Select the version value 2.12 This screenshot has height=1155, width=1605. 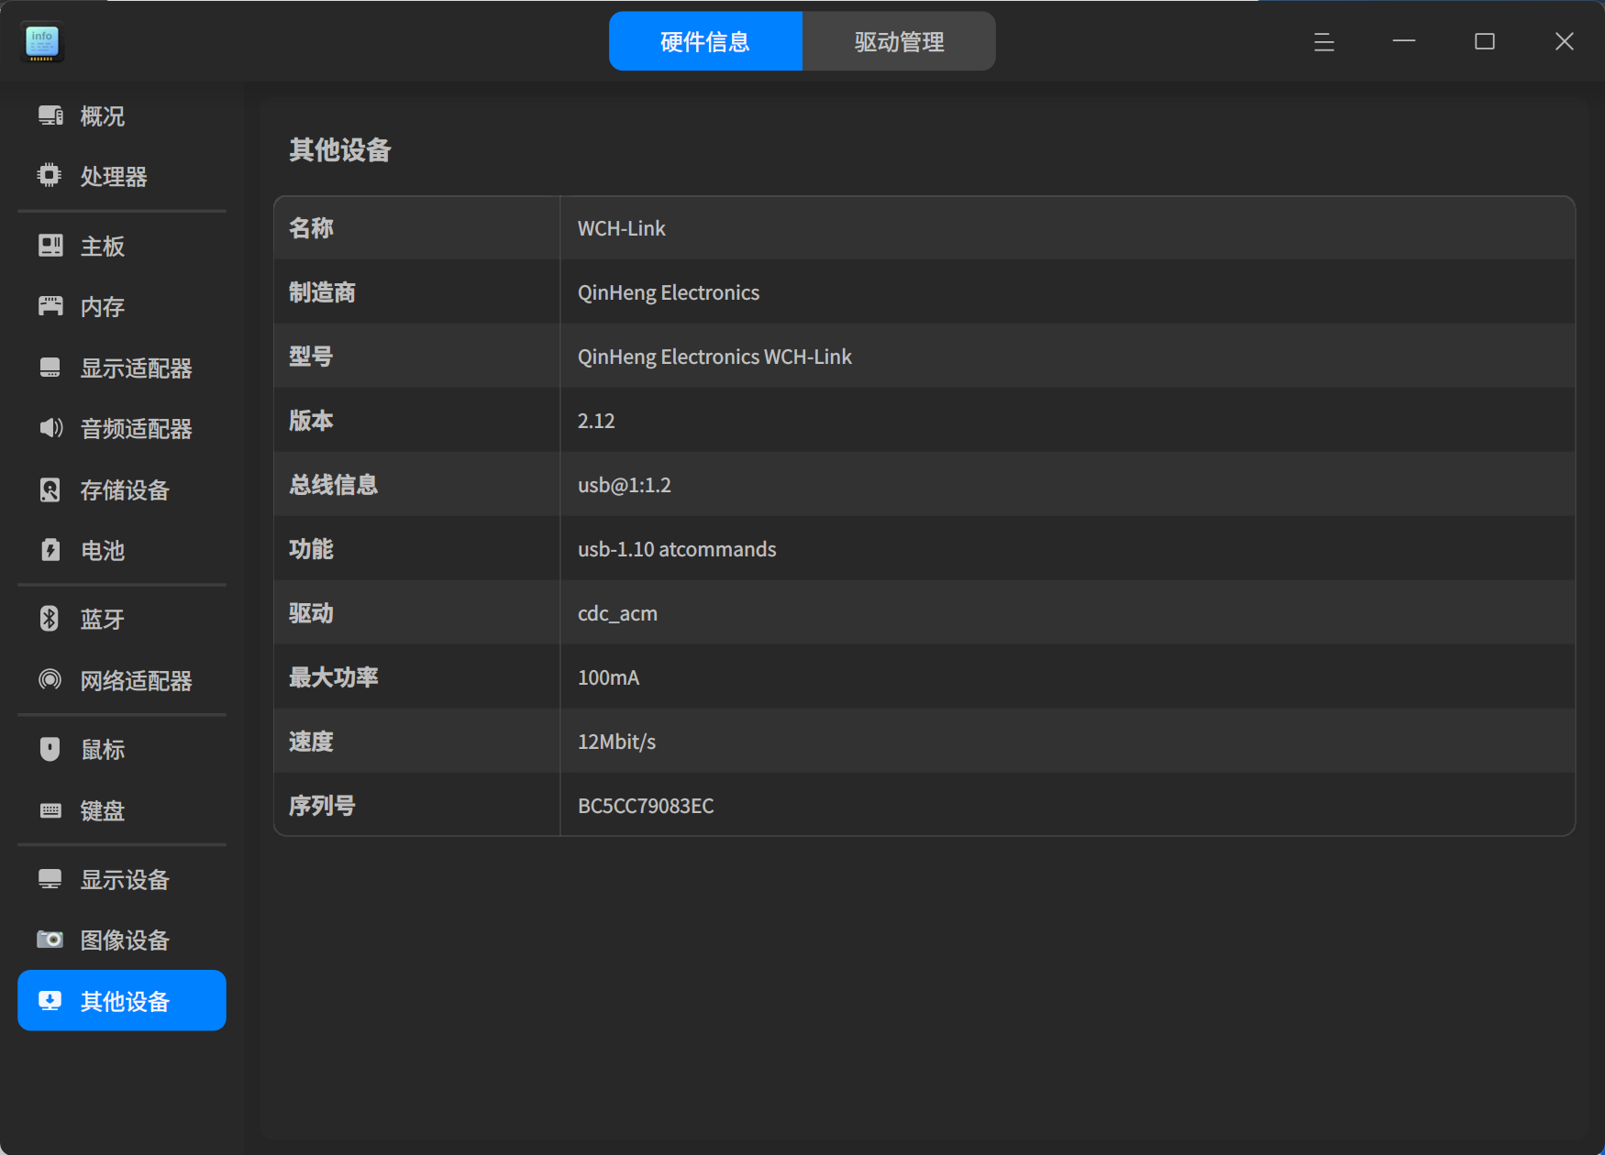pos(596,421)
